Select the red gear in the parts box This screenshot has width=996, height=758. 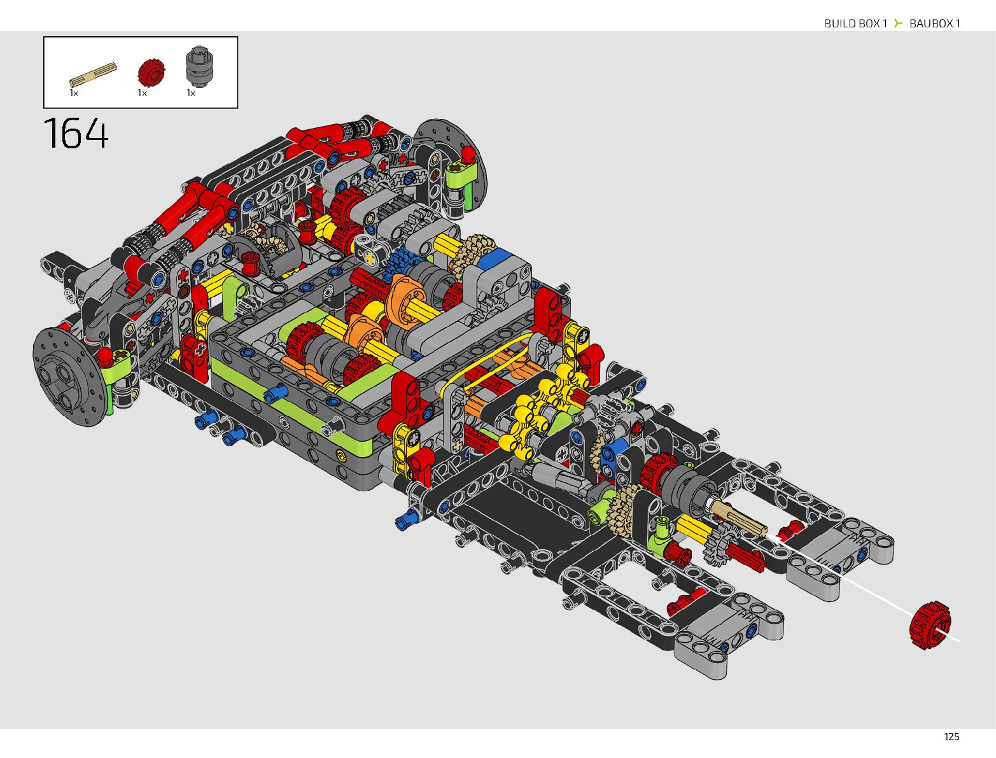[x=151, y=72]
